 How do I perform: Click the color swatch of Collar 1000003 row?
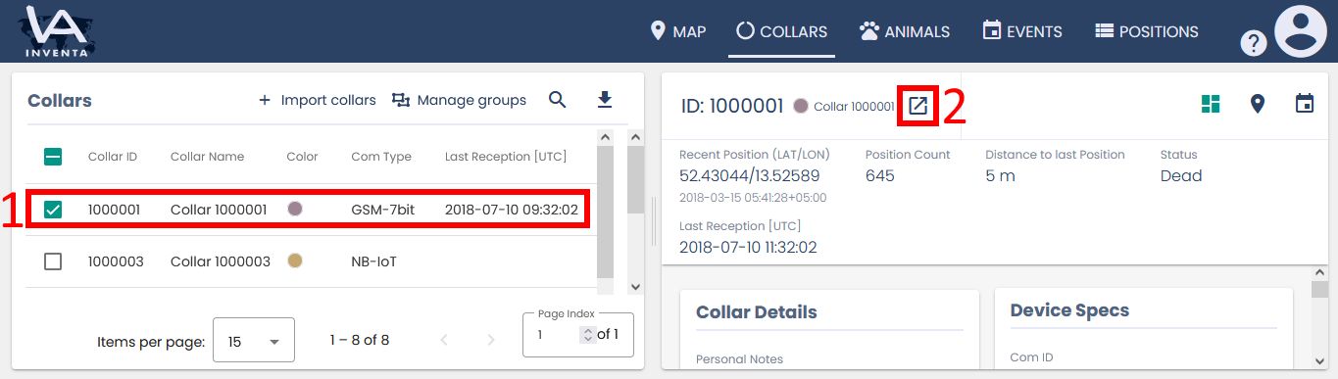(x=294, y=261)
